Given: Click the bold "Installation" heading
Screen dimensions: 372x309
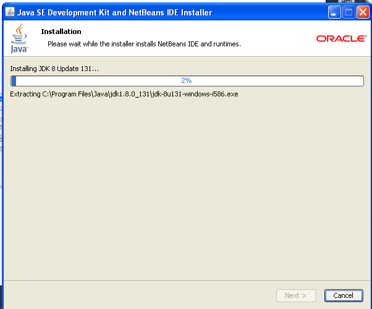Looking at the screenshot, I should [61, 32].
